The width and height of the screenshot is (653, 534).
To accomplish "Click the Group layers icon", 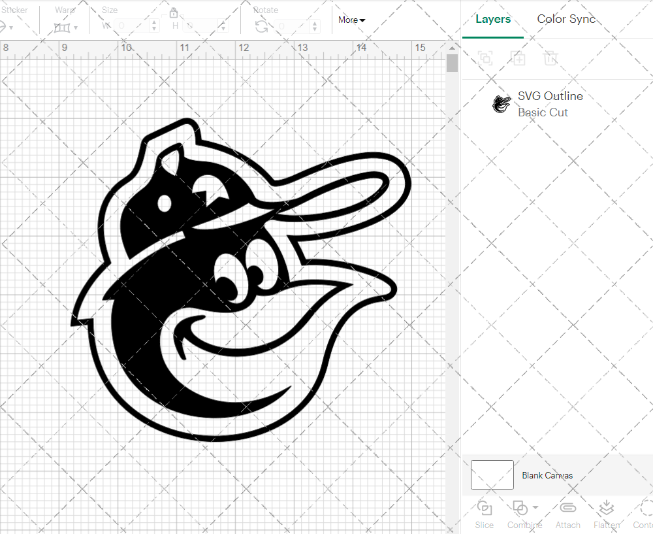I will (485, 58).
